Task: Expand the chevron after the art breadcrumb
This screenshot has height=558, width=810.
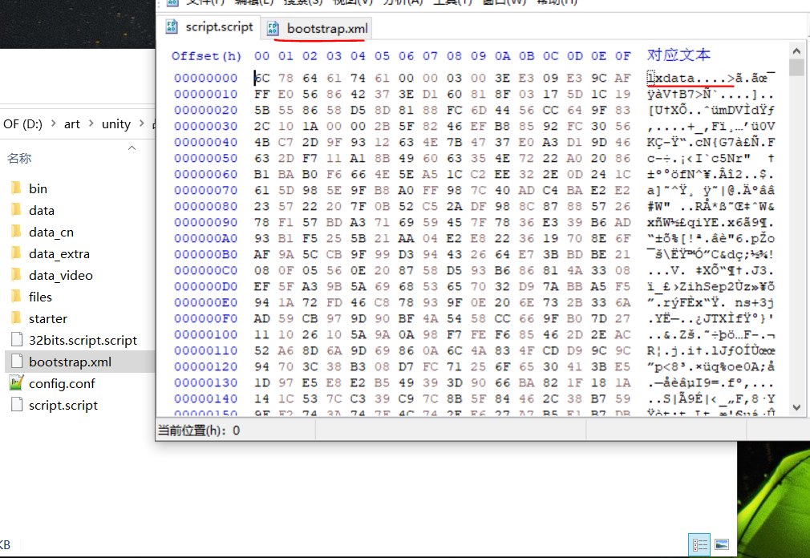Action: click(x=91, y=123)
